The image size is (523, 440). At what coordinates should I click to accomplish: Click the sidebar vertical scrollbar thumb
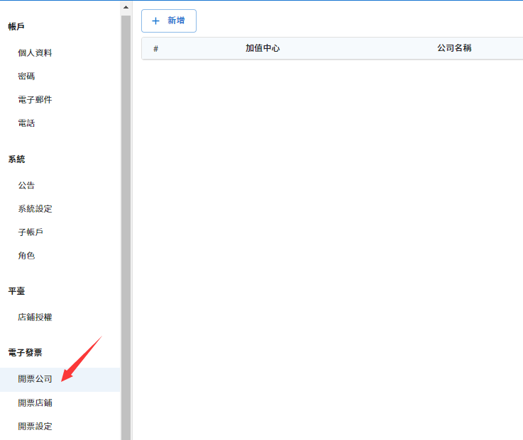126,227
